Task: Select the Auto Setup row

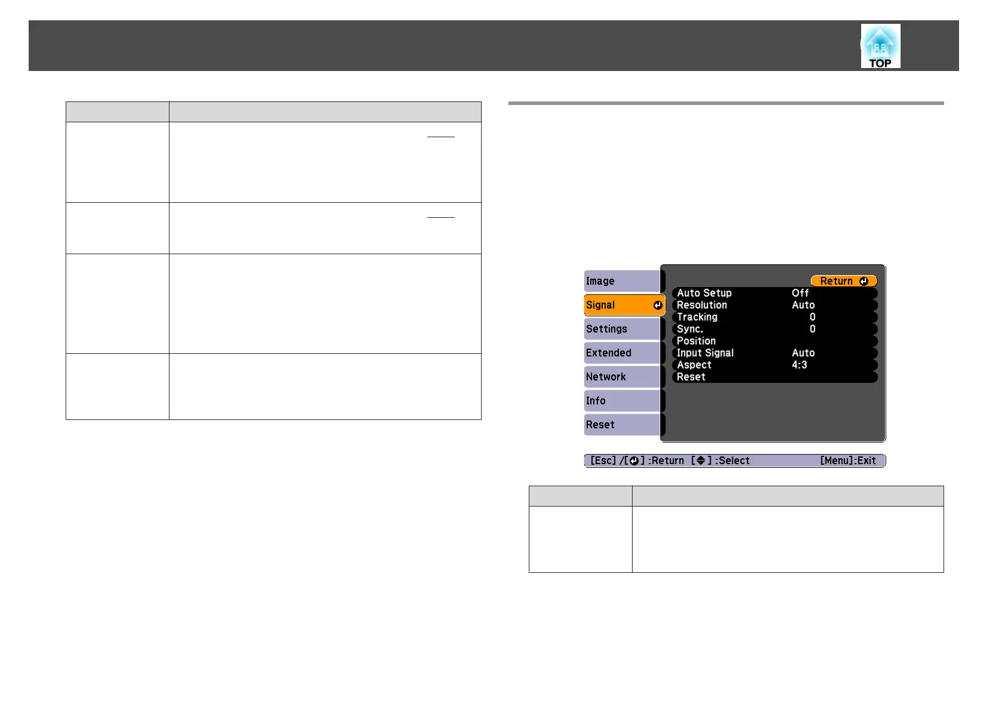Action: tap(775, 293)
